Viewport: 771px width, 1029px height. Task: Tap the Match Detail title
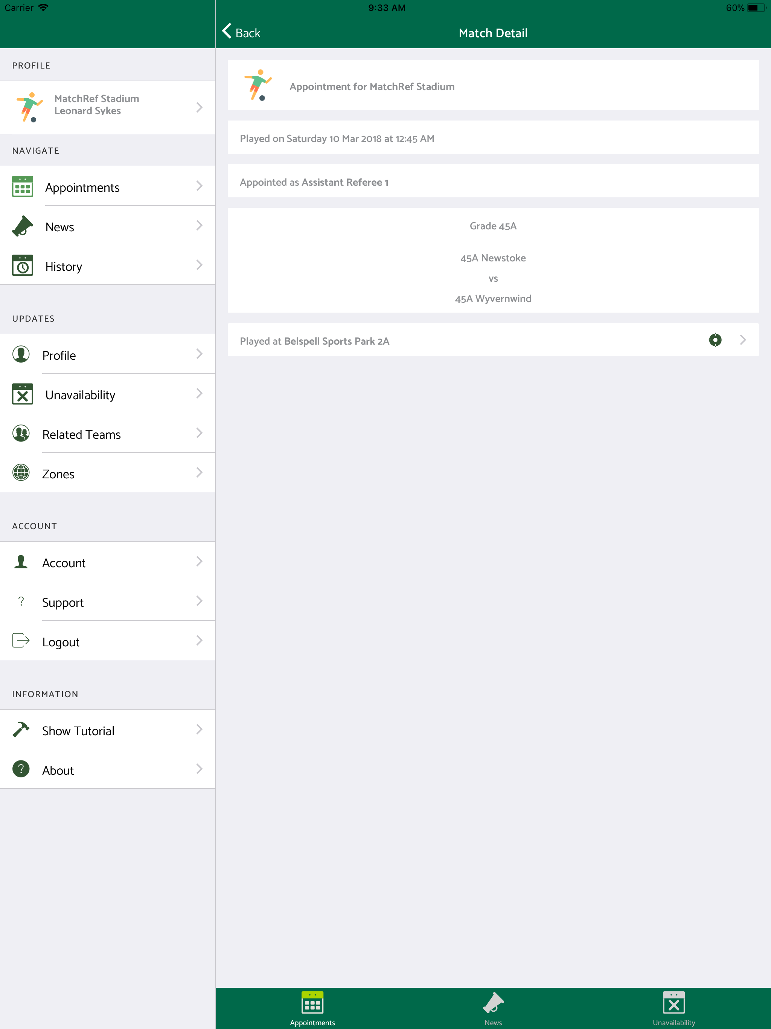coord(493,33)
